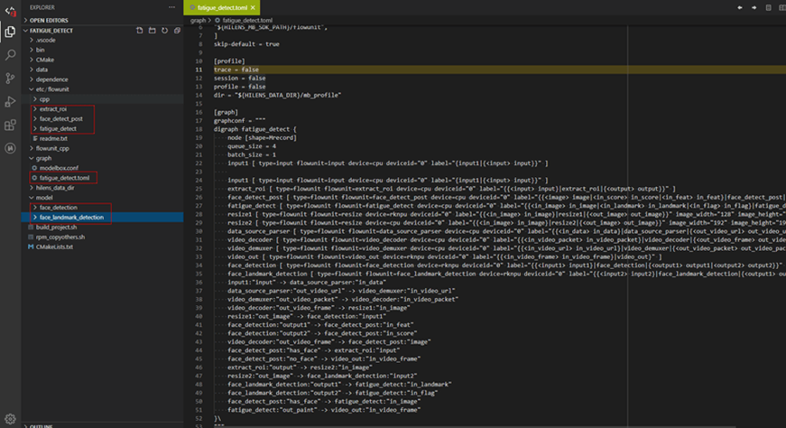Select the fatigue_detect.toml editor tab
This screenshot has width=786, height=428.
[x=221, y=7]
